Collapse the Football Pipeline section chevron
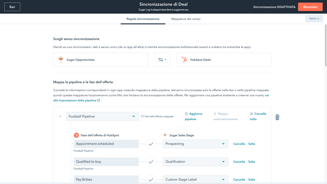327x184 pixels. click(60, 116)
